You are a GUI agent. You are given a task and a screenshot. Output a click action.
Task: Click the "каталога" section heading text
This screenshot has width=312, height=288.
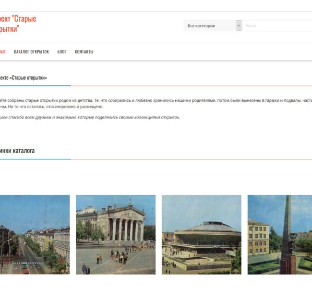tap(24, 151)
